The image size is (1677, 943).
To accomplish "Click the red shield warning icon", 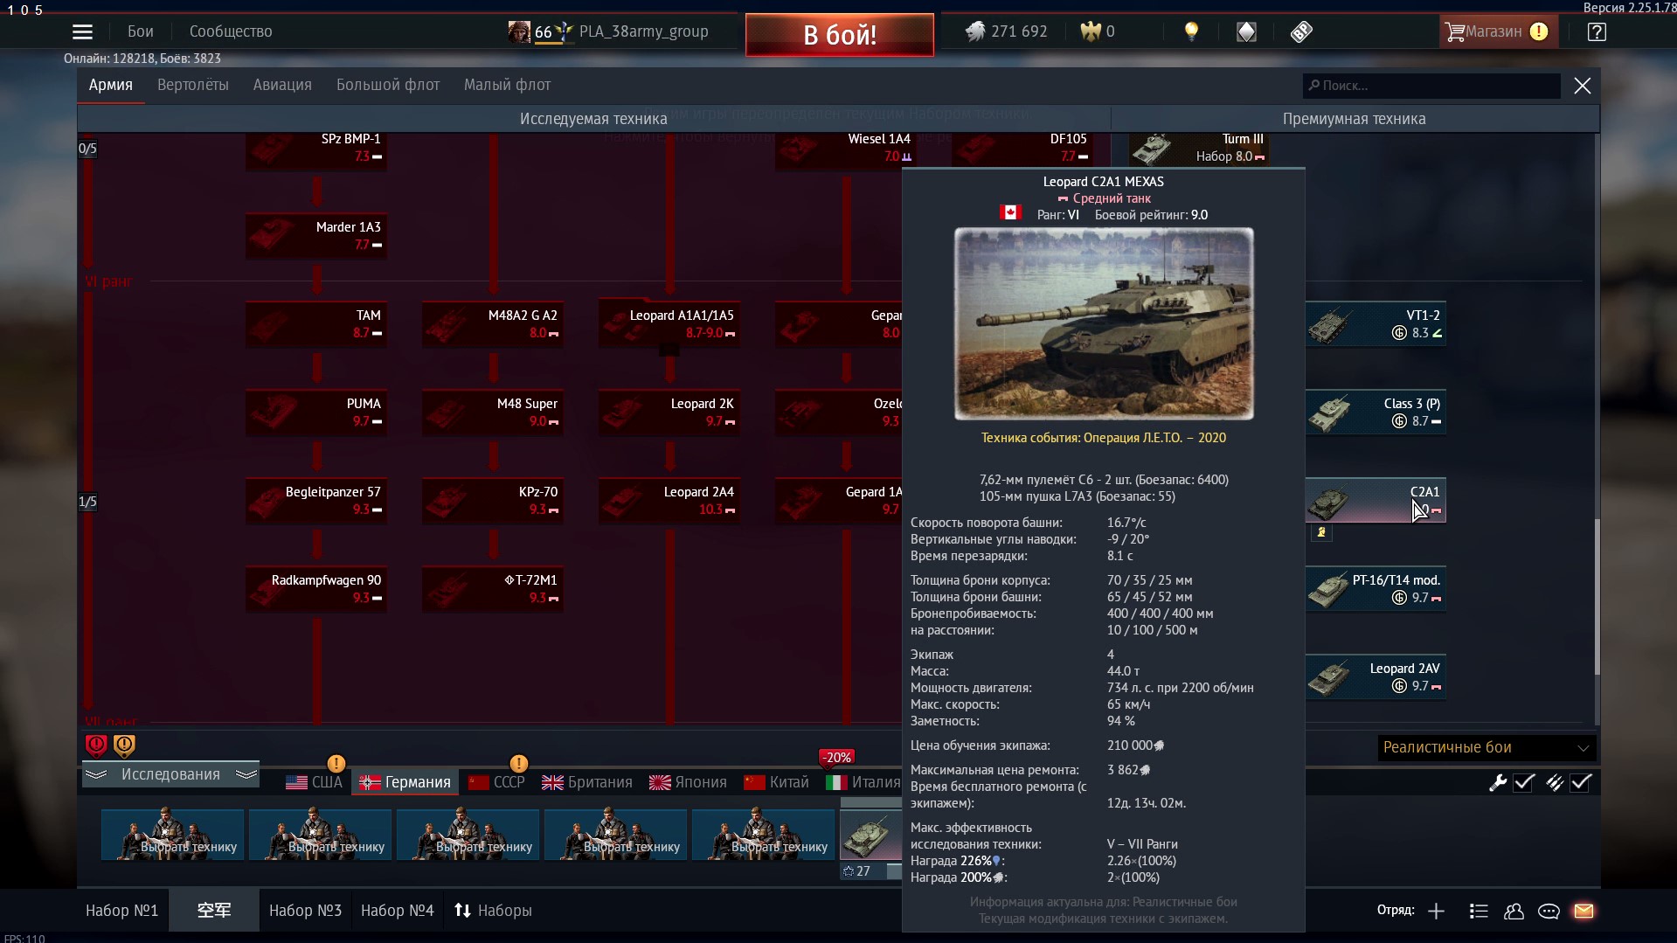I will 96,745.
